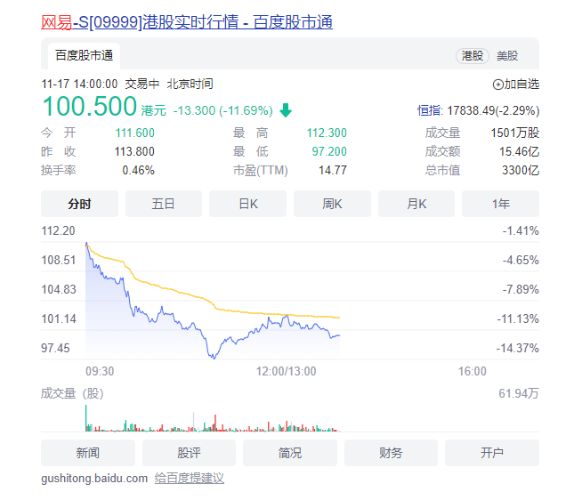The image size is (566, 500).
Task: Open the 简况 button
Action: pyautogui.click(x=290, y=453)
